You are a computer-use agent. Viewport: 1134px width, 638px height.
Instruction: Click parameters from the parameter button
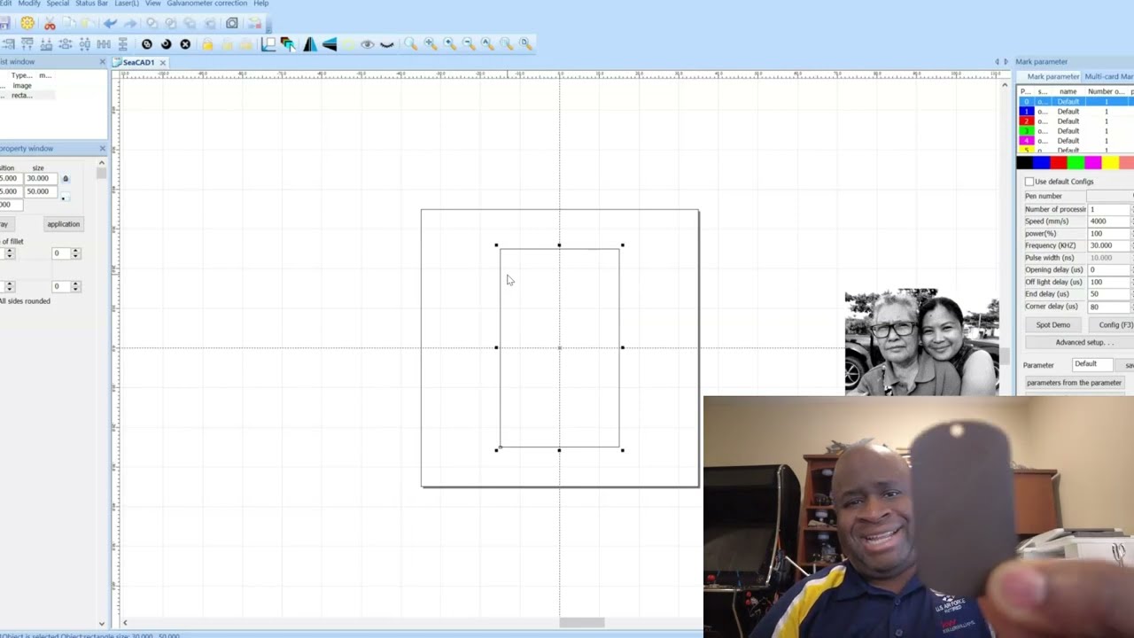coord(1074,383)
